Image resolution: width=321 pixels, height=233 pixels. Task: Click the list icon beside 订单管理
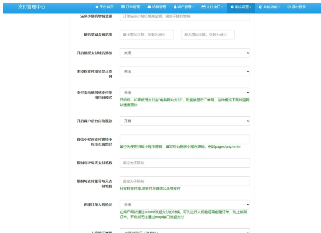pyautogui.click(x=123, y=7)
